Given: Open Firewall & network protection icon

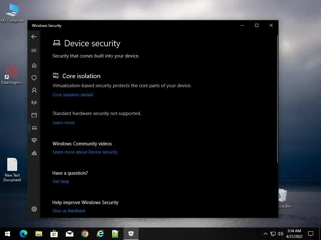Looking at the screenshot, I should pyautogui.click(x=34, y=102).
